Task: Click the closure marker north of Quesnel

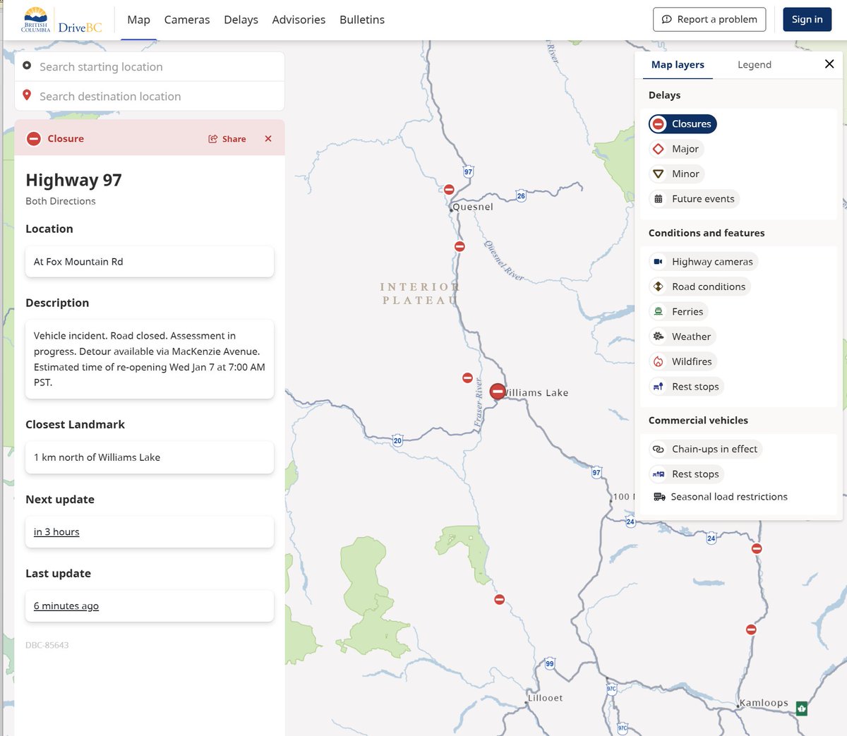Action: [449, 189]
